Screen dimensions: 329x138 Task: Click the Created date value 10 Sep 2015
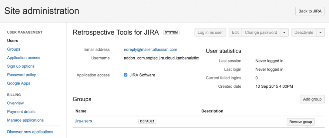click(274, 86)
